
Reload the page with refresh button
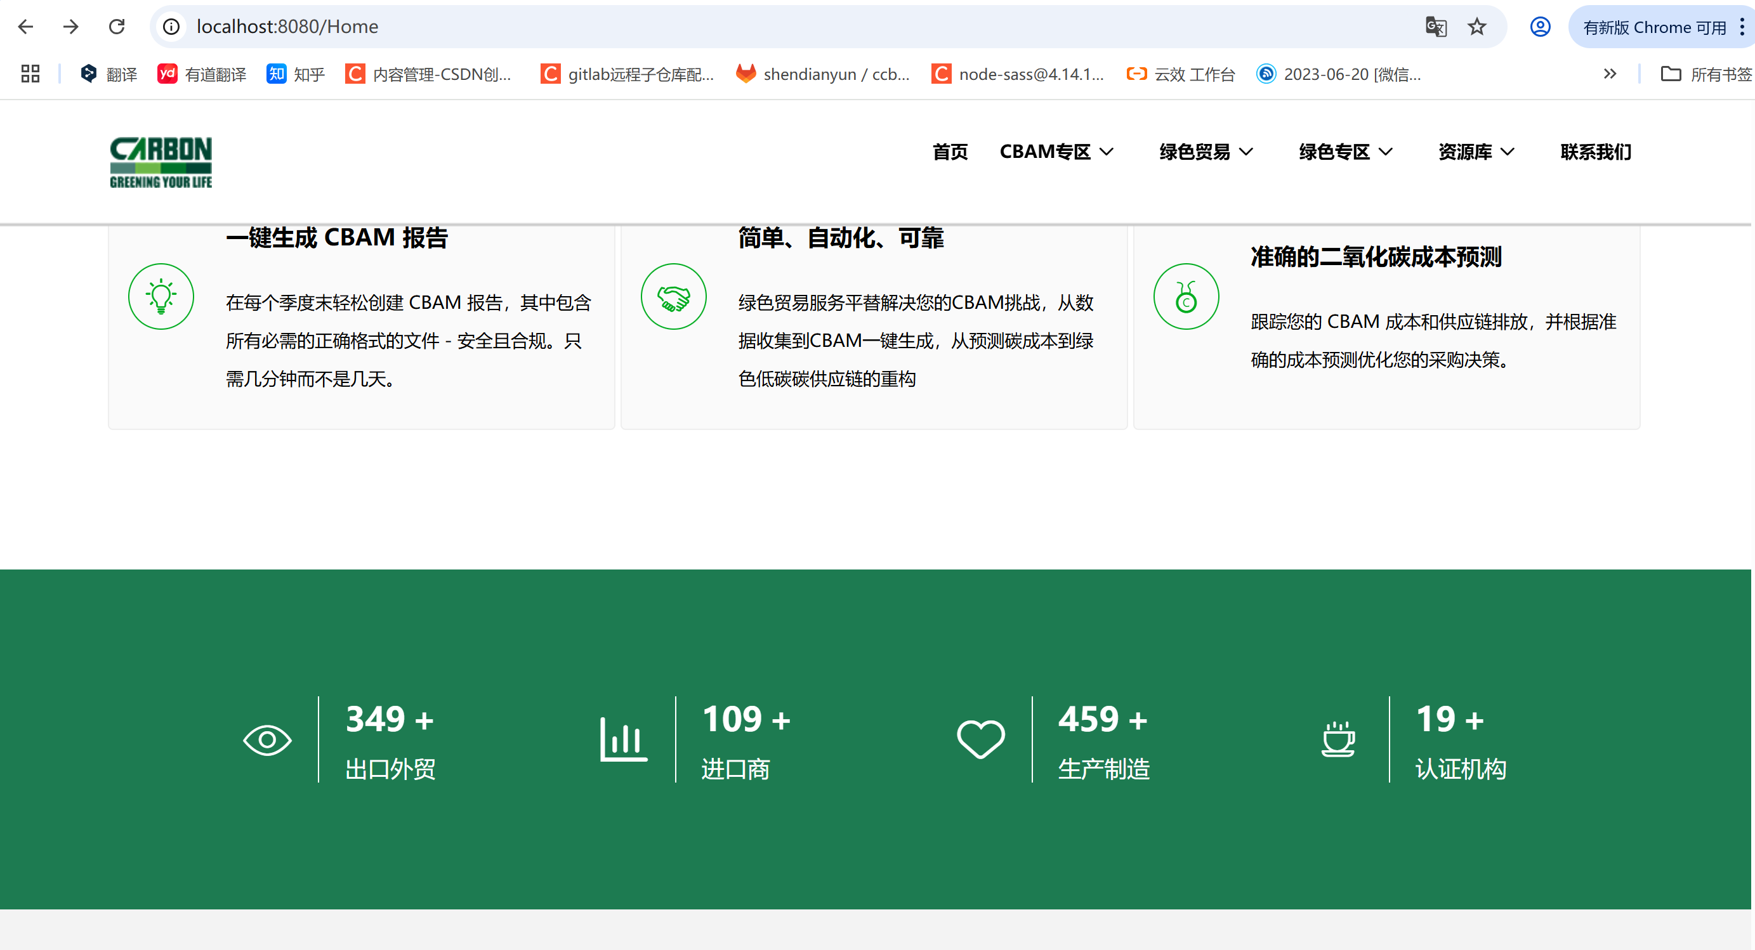pyautogui.click(x=117, y=27)
